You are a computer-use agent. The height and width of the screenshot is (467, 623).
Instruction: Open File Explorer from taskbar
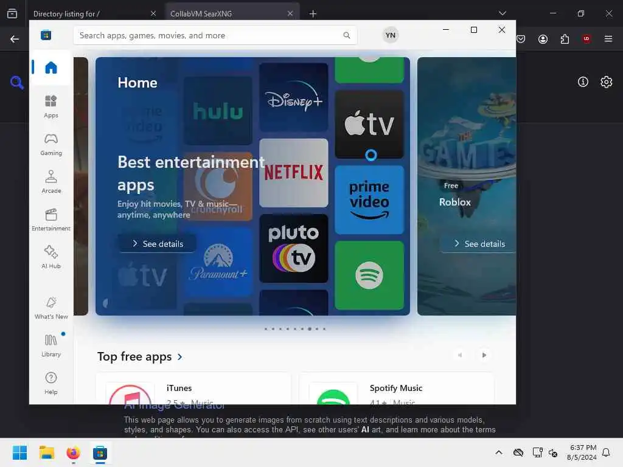pos(46,452)
